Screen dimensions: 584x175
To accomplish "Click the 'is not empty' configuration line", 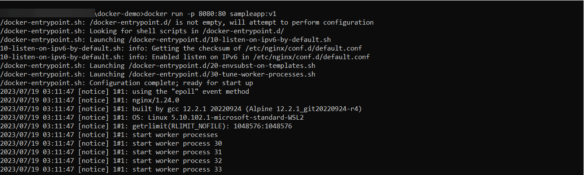I will click(187, 22).
